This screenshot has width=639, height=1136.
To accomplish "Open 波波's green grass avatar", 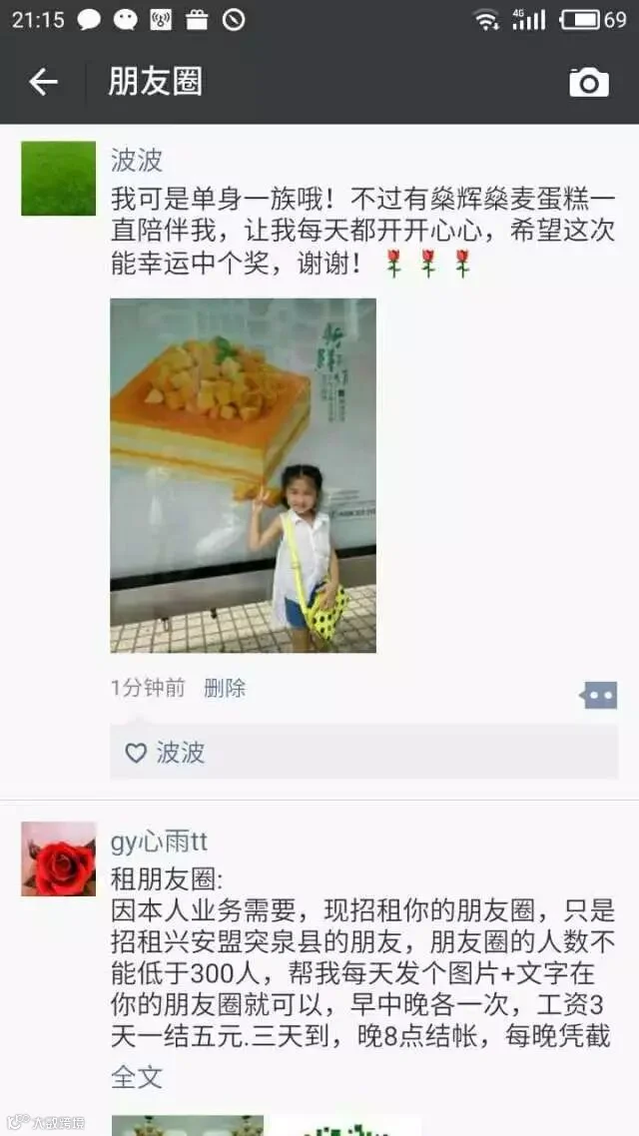I will 58,179.
